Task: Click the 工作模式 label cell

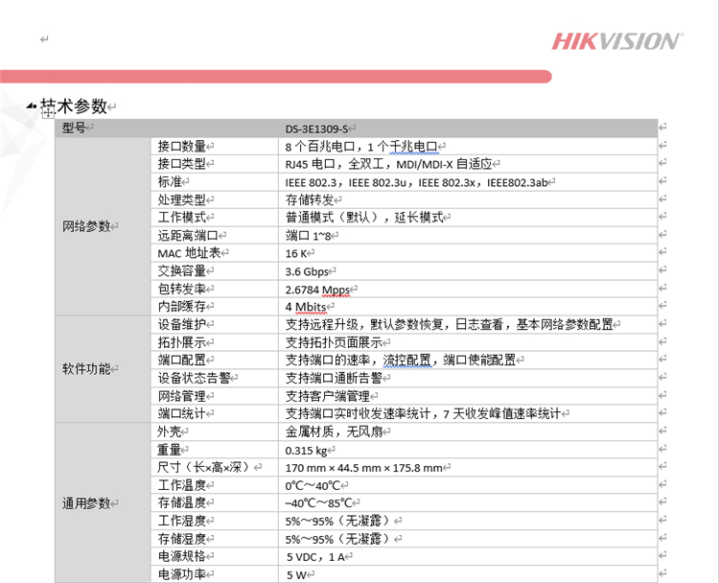Action: click(214, 218)
